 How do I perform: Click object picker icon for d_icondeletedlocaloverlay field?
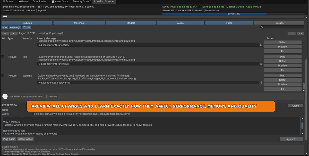(x=261, y=83)
